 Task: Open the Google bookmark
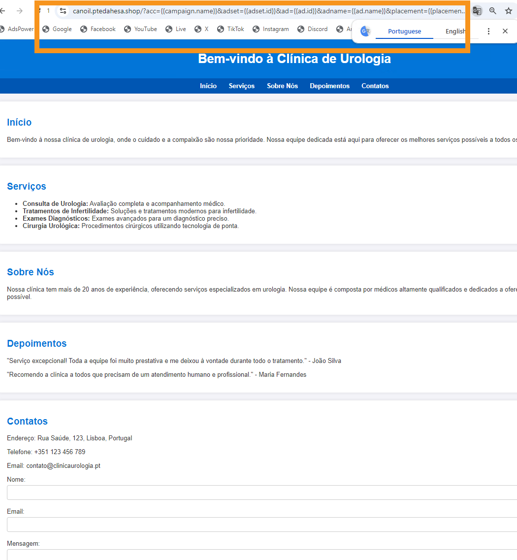[57, 29]
